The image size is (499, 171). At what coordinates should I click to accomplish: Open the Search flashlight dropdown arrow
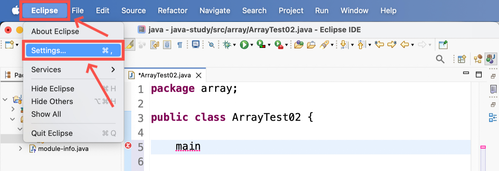332,45
